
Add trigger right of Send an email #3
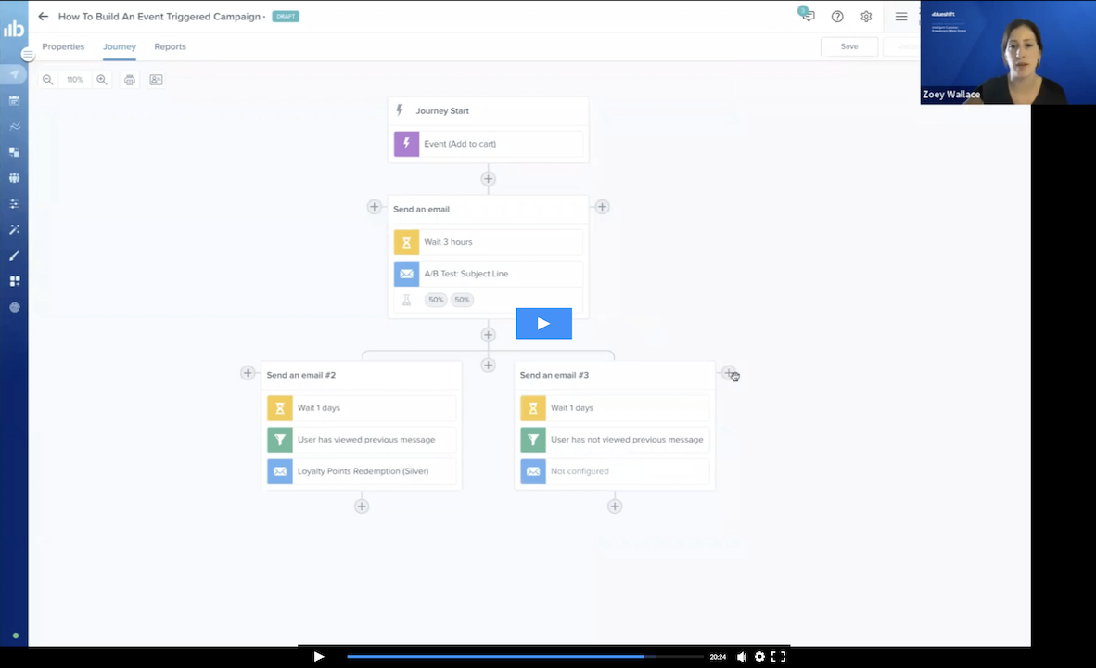728,373
